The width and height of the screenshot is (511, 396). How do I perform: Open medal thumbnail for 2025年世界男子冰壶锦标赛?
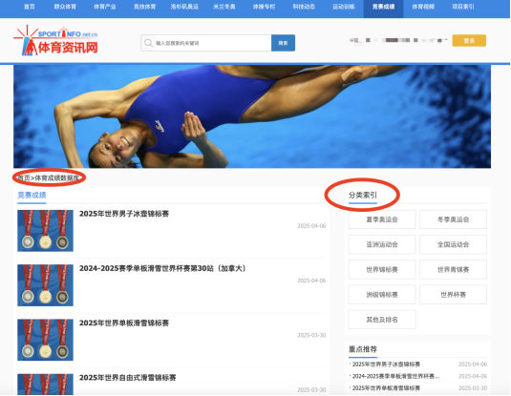(x=45, y=231)
